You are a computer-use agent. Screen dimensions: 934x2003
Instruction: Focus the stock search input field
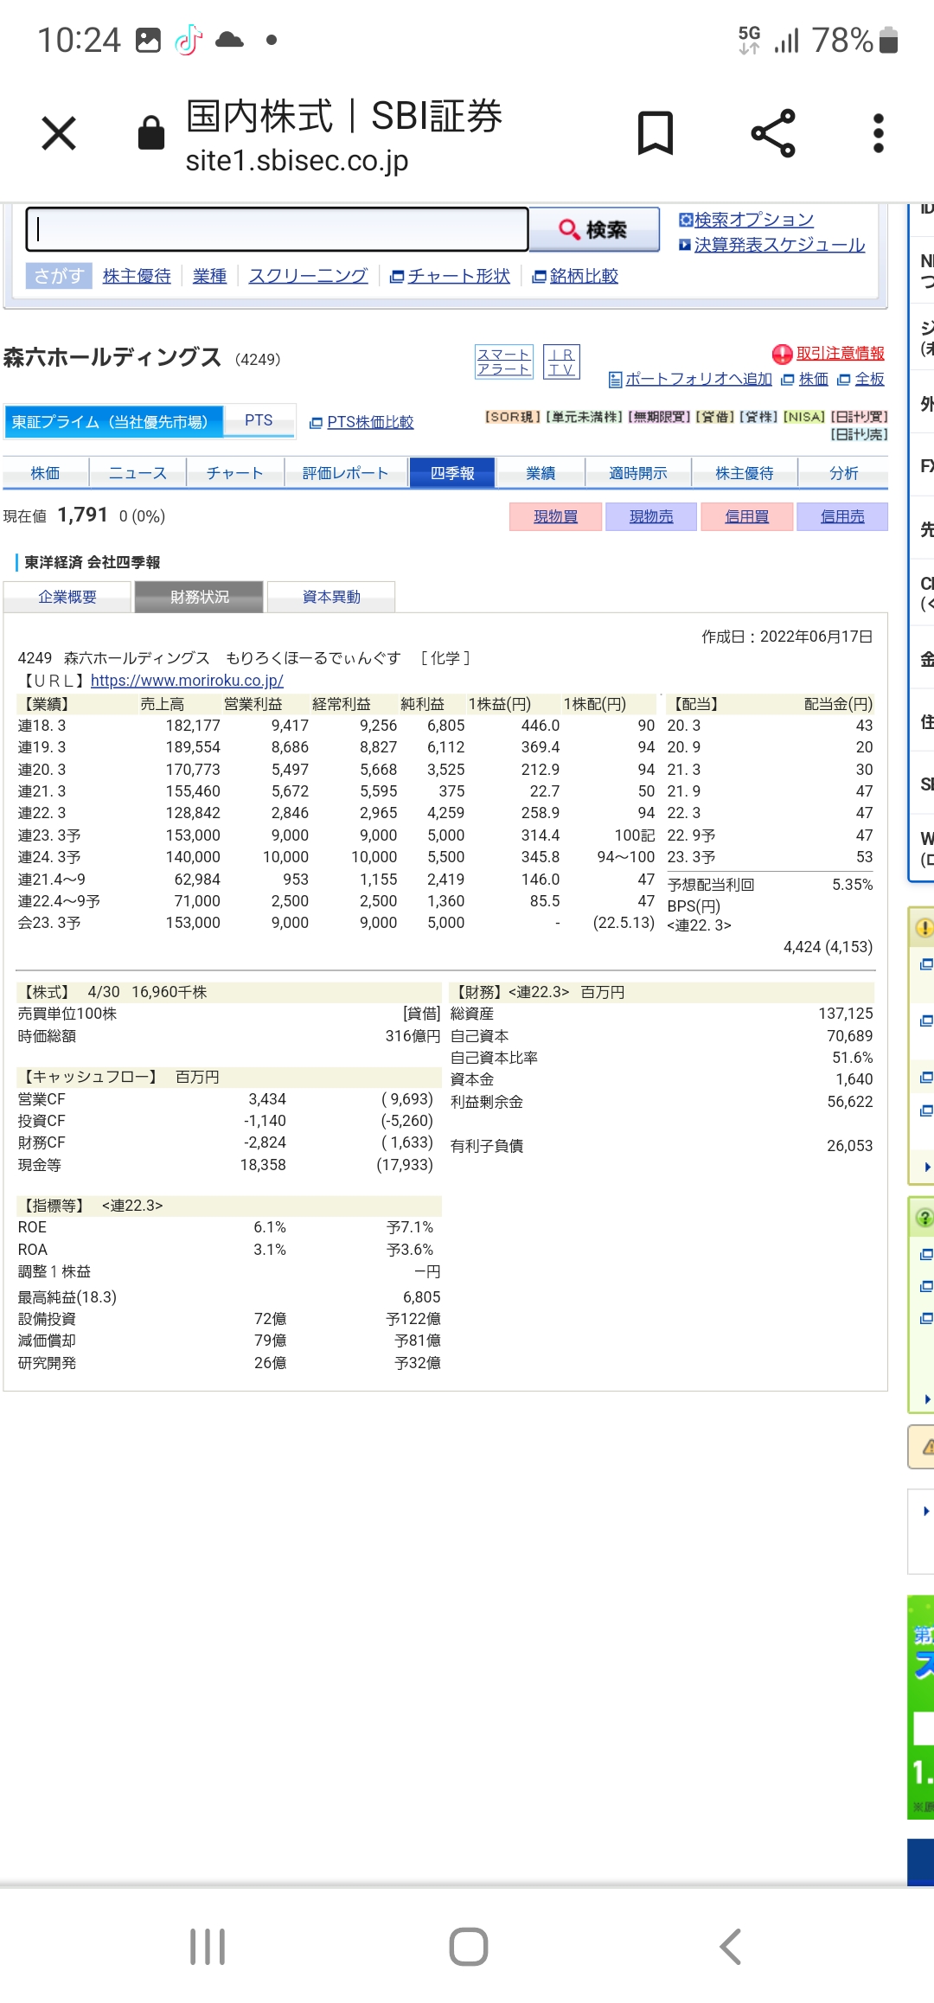click(277, 229)
